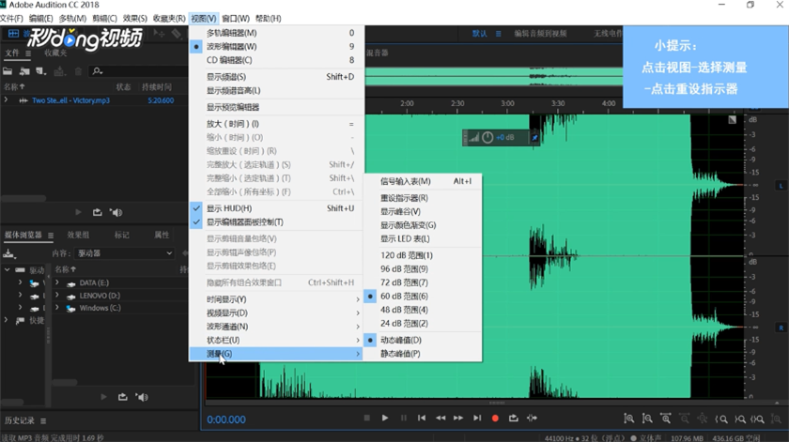Click the transport Stop button
789x442 pixels.
click(x=367, y=418)
